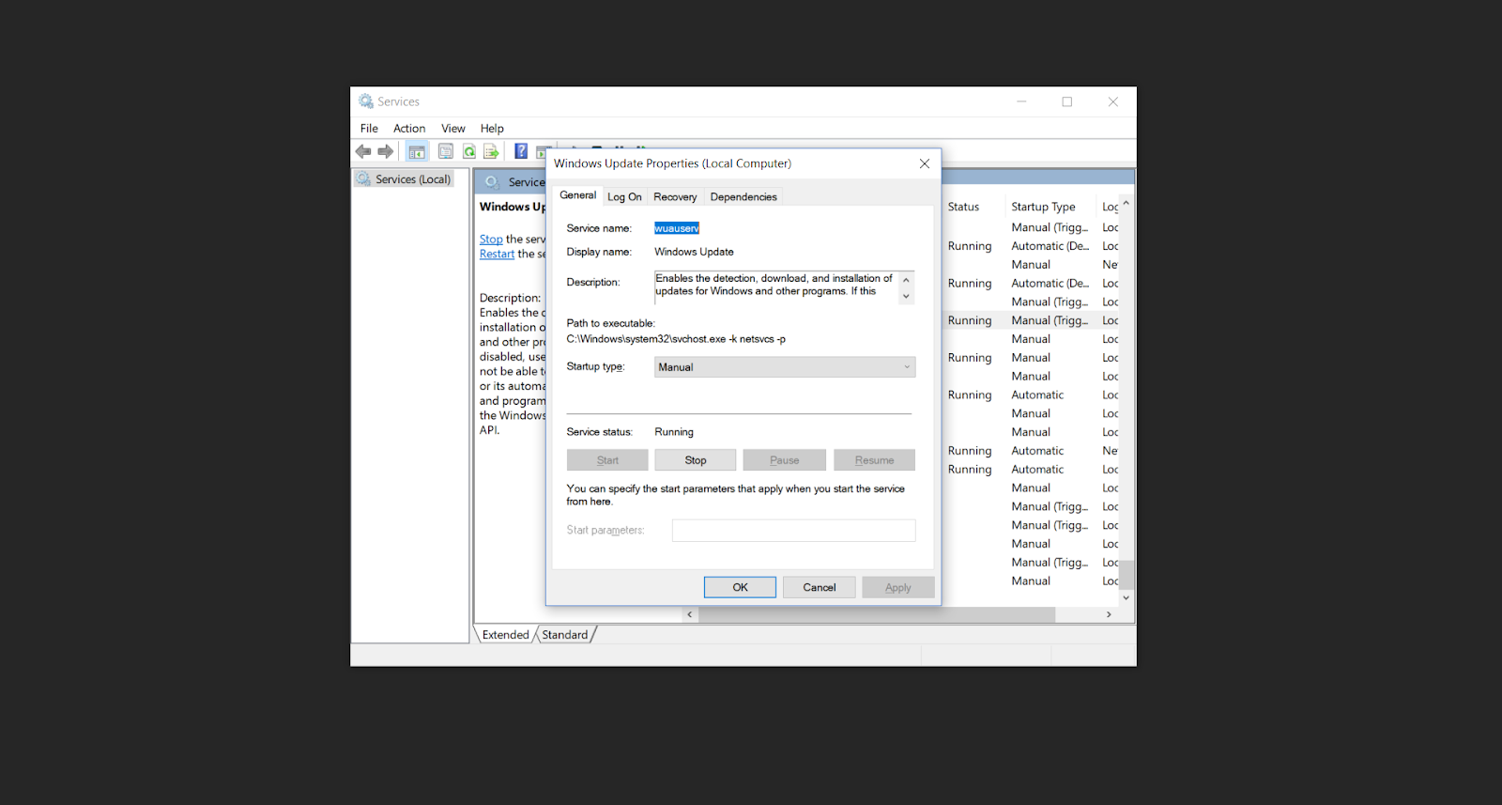1502x805 pixels.
Task: Click the services list vertical scroll-down arrow
Action: pos(1126,597)
